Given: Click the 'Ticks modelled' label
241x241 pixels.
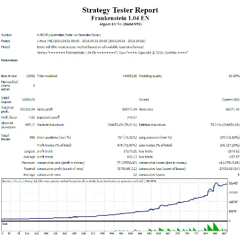Looking at the screenshot, I should 47,76.
